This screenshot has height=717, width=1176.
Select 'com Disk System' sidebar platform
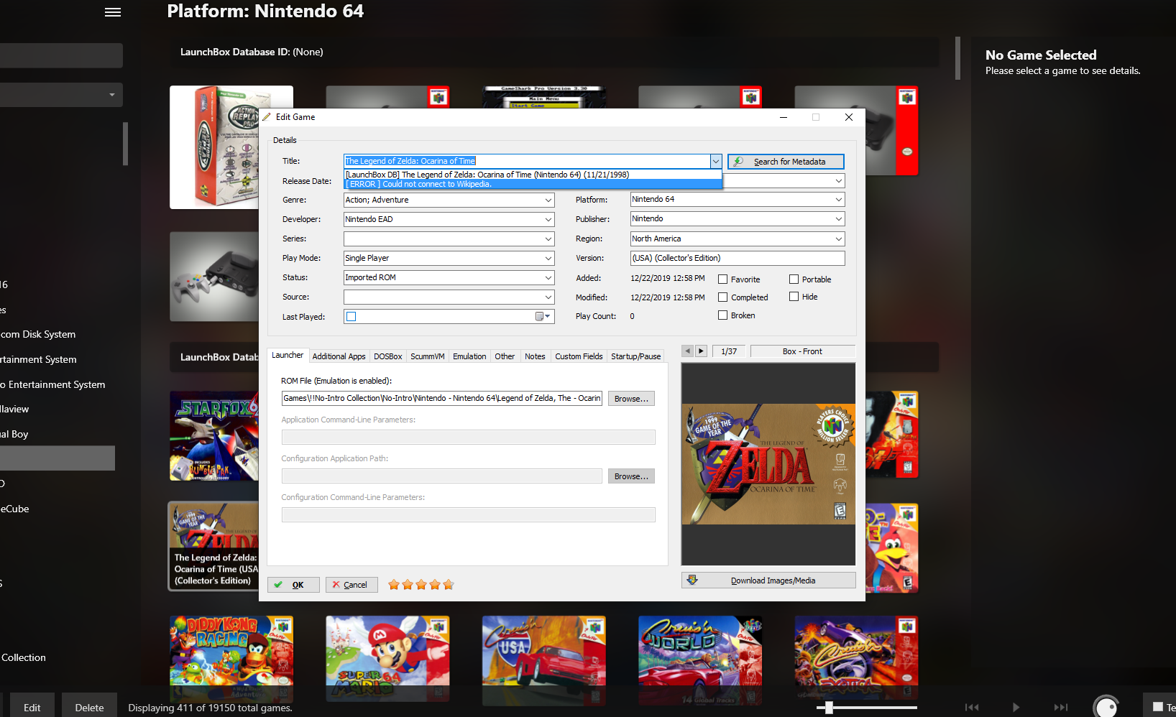click(x=38, y=334)
